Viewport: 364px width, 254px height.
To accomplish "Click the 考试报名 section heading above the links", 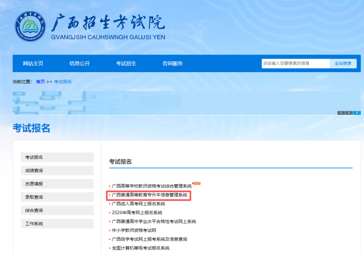I will coord(120,162).
